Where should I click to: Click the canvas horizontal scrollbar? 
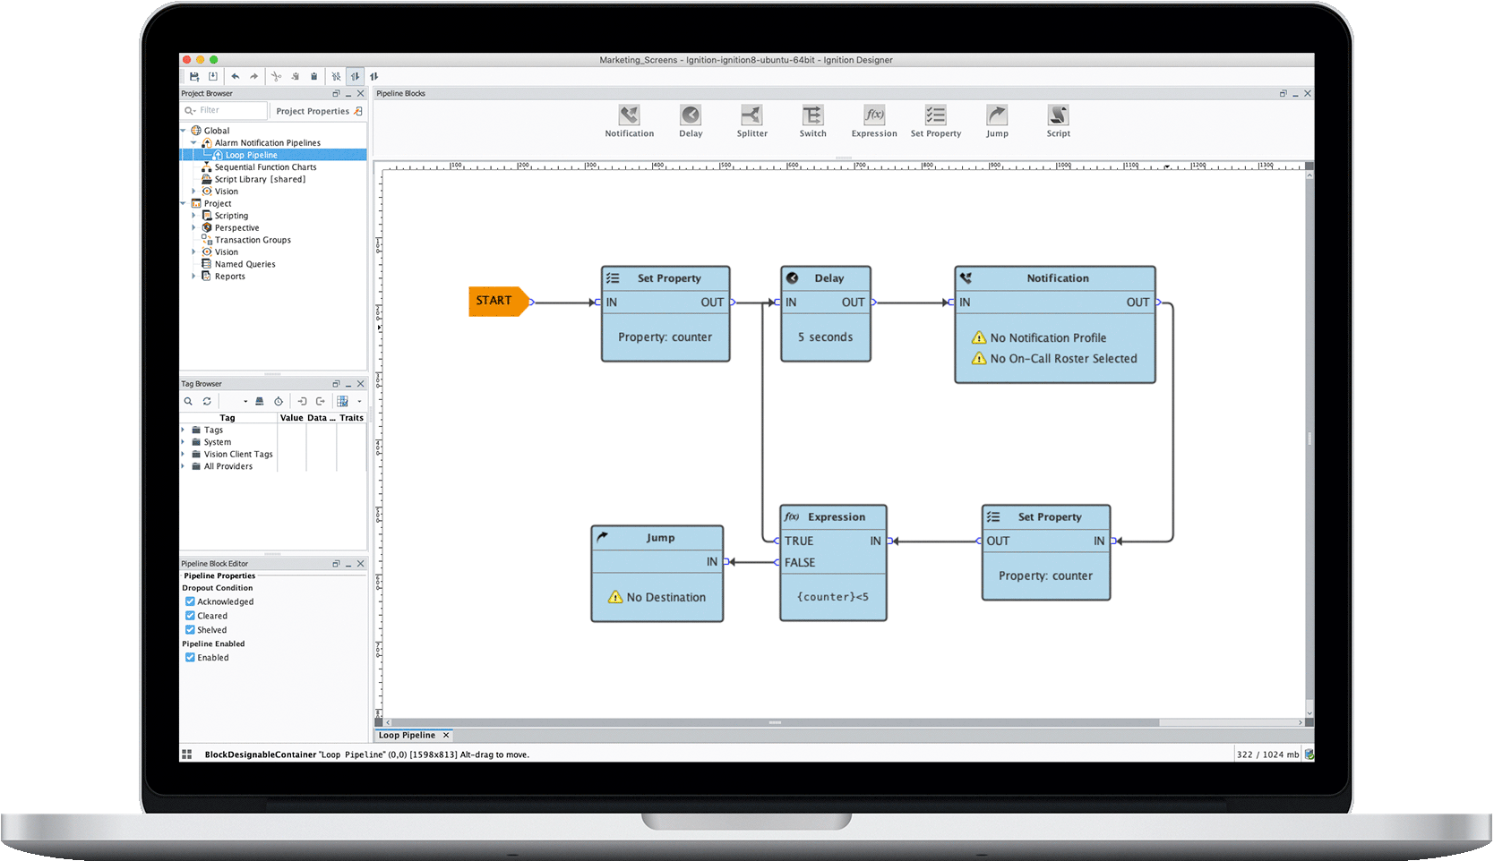[776, 722]
